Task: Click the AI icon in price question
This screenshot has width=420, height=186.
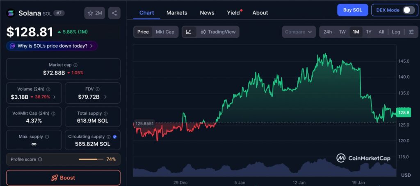Action: [x=12, y=46]
